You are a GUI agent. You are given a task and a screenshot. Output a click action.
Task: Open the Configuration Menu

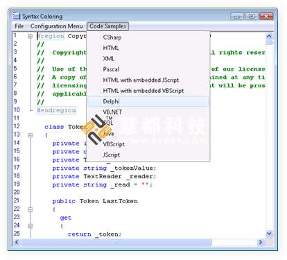[x=57, y=26]
